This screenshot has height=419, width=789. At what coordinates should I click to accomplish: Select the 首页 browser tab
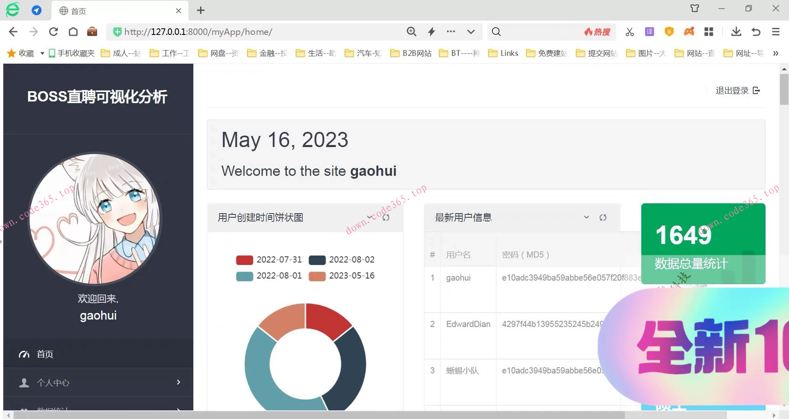(x=120, y=11)
